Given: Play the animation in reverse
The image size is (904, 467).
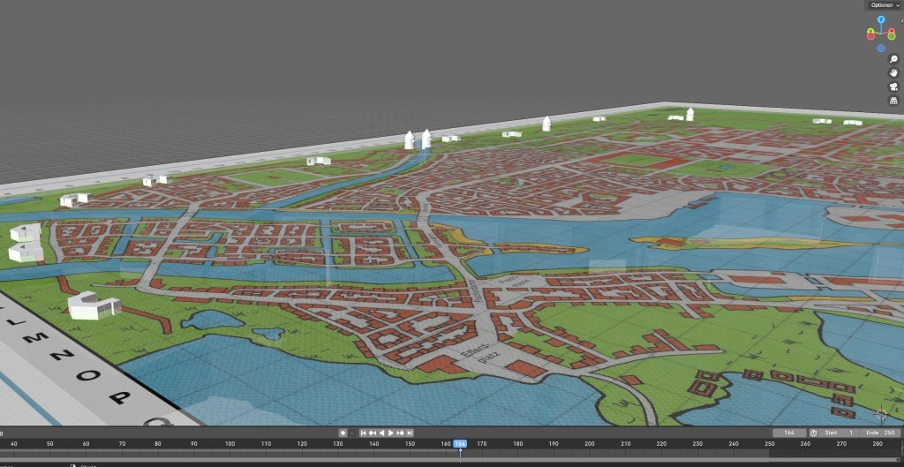Looking at the screenshot, I should tap(381, 433).
